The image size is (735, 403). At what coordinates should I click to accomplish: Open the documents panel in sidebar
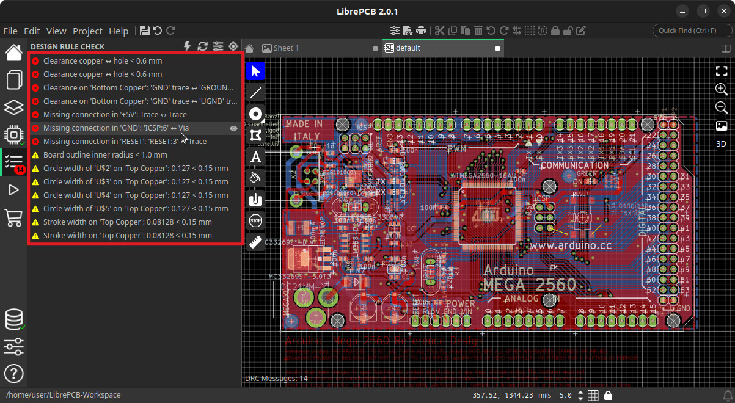(x=13, y=80)
